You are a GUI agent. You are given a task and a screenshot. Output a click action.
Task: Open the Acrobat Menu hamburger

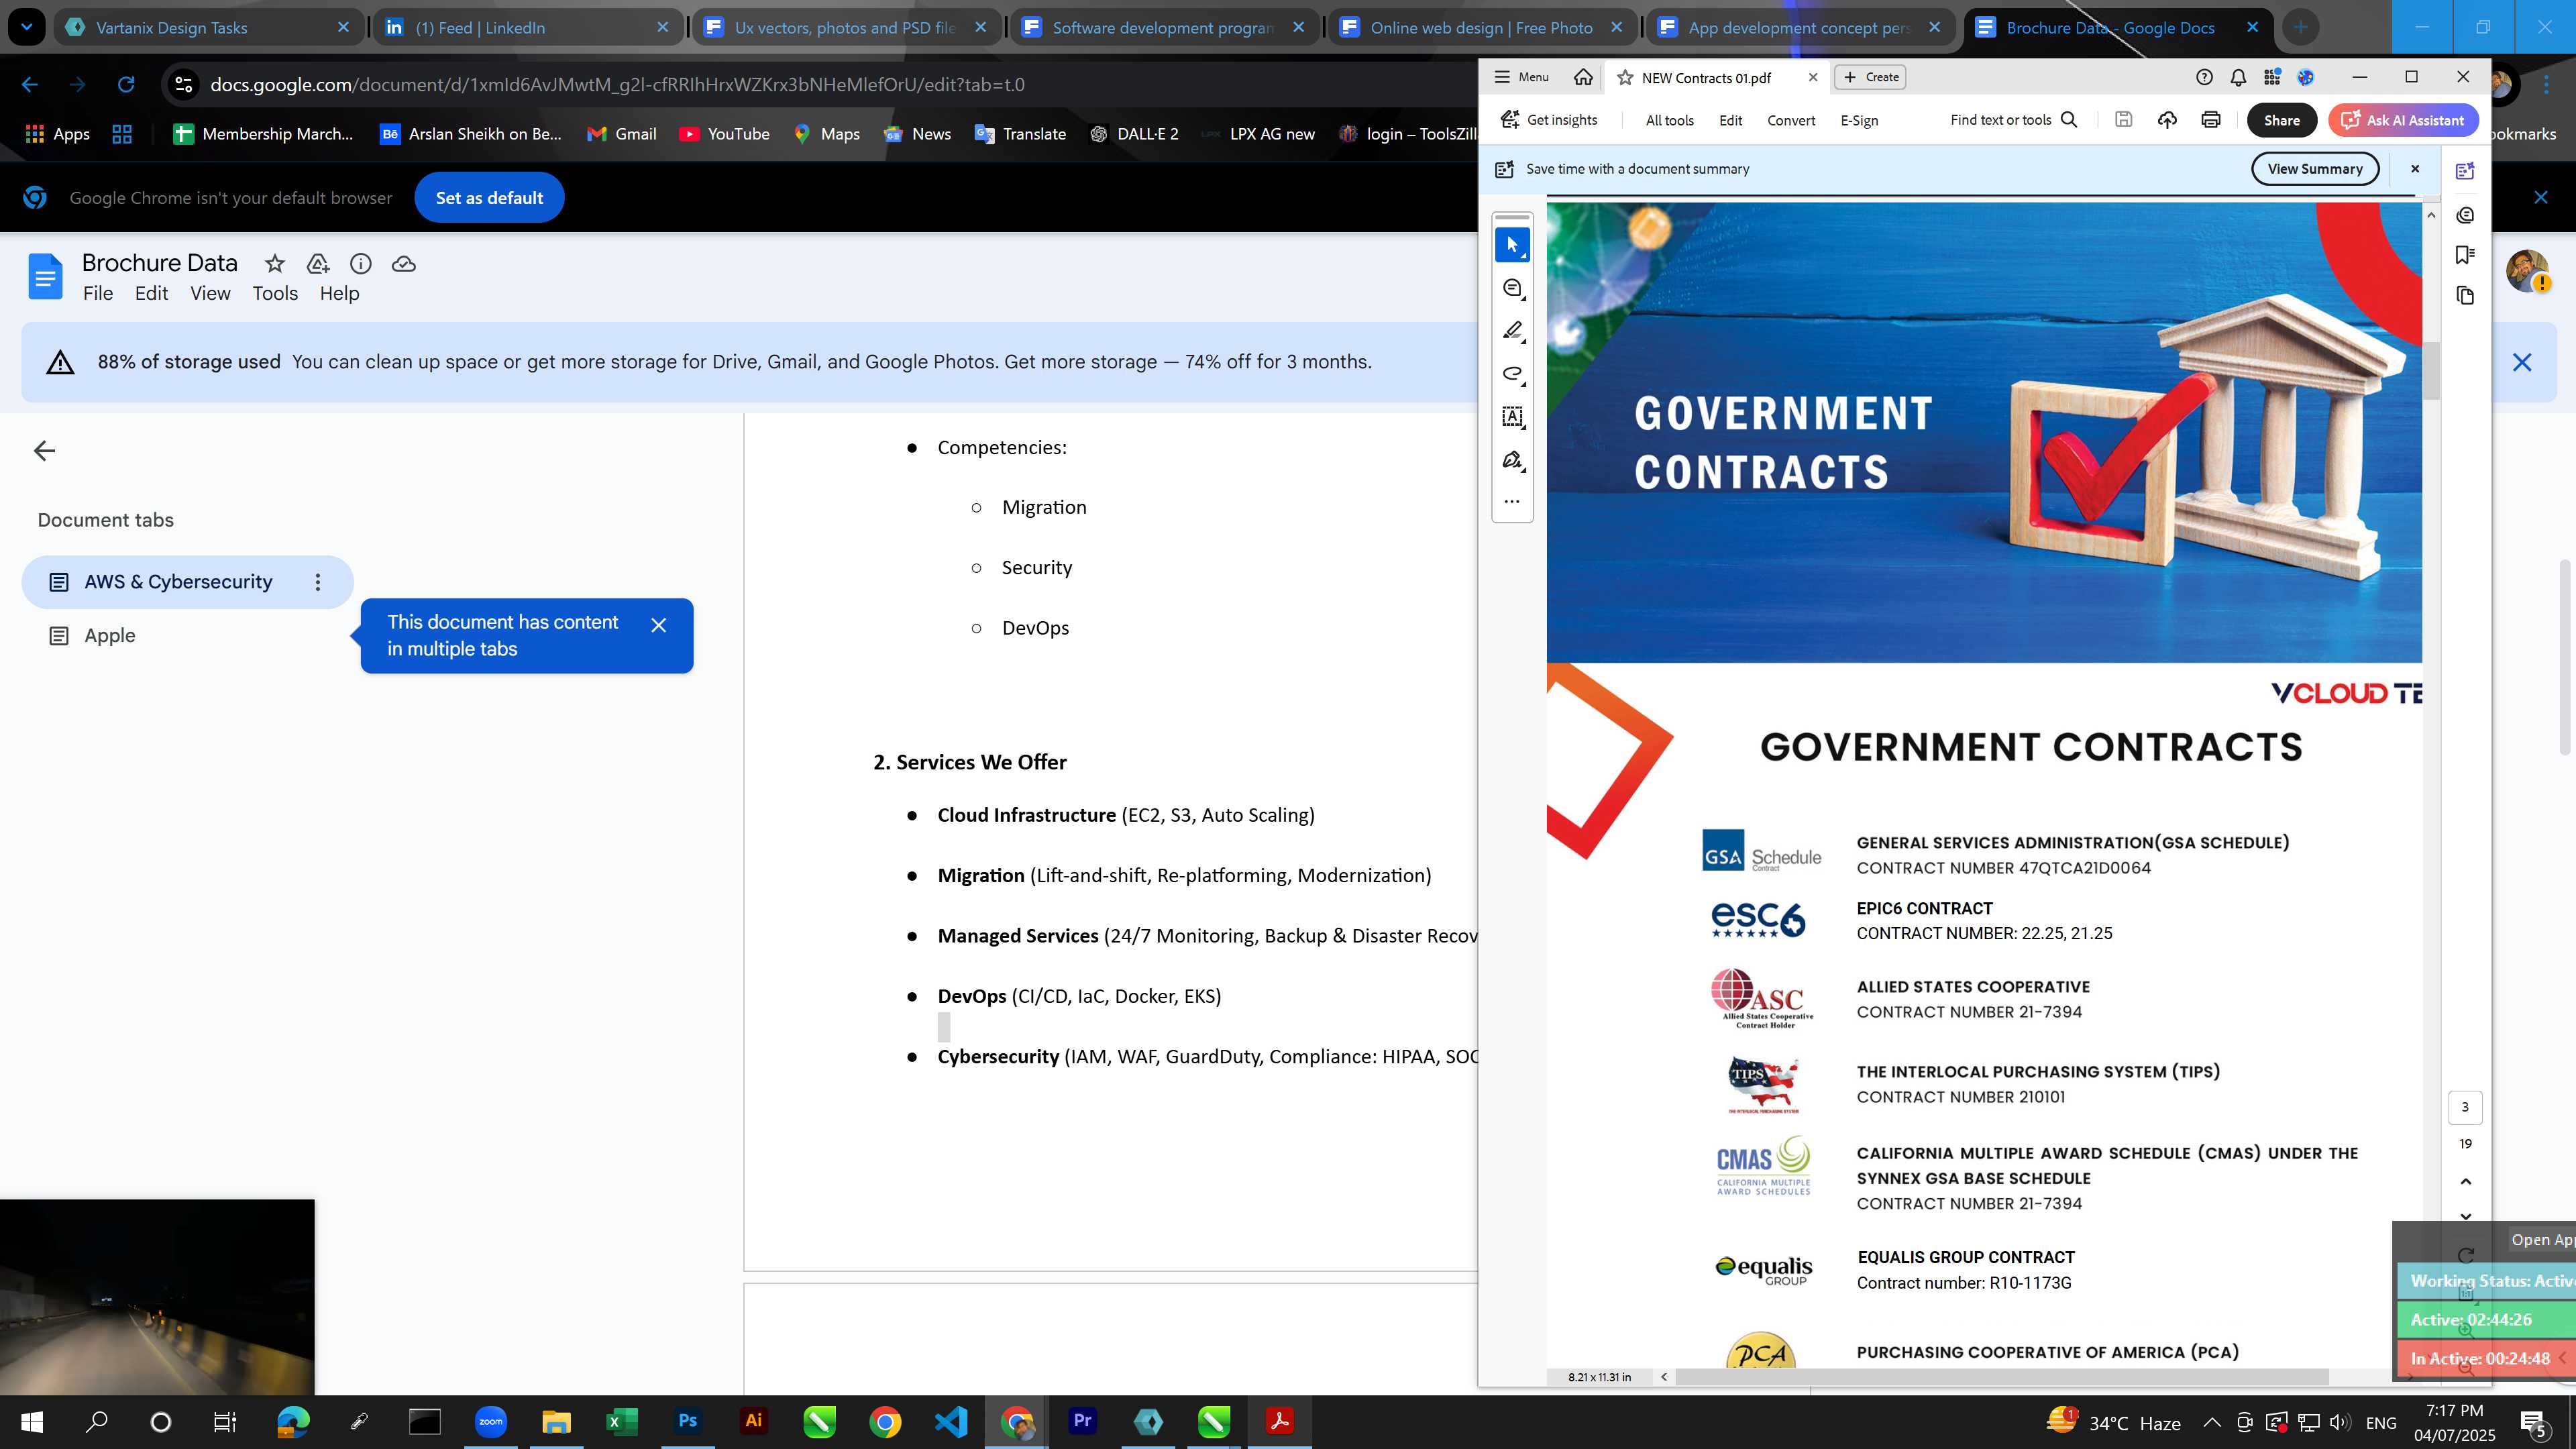point(1520,77)
